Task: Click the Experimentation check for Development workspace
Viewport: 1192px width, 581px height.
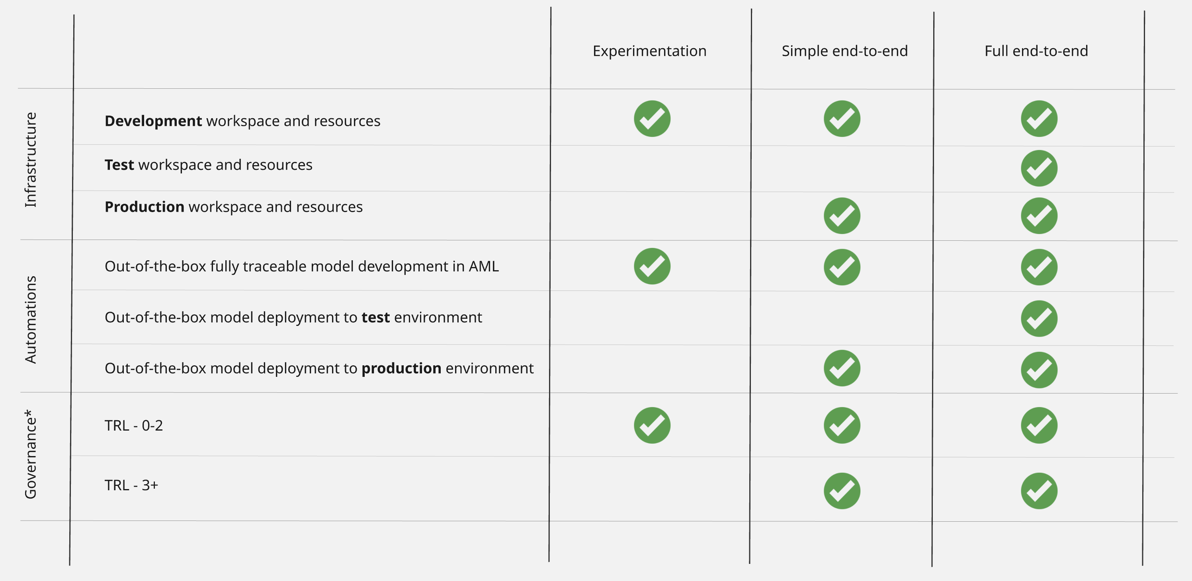Action: tap(652, 119)
